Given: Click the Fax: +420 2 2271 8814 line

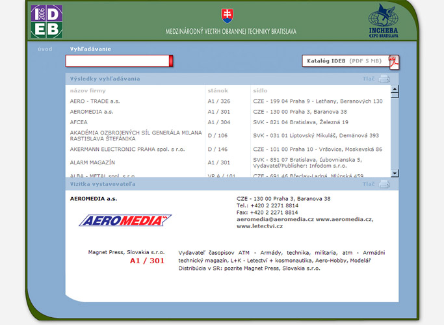Looking at the screenshot, I should pyautogui.click(x=267, y=213).
